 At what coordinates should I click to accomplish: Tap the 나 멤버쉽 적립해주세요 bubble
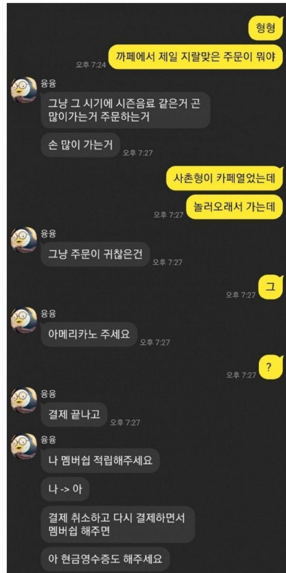click(100, 461)
